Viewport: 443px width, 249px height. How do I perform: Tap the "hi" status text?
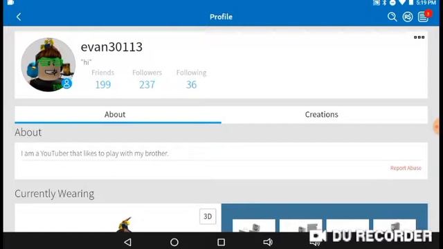point(86,62)
